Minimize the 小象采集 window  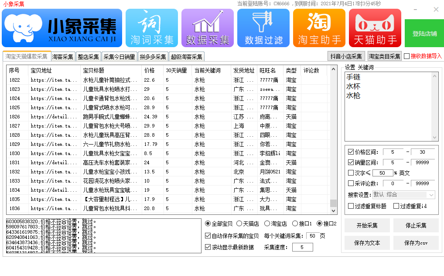(415, 10)
